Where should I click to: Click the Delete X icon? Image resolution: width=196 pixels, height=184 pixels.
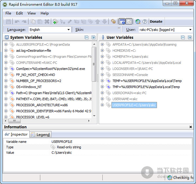pyautogui.click(x=47, y=22)
